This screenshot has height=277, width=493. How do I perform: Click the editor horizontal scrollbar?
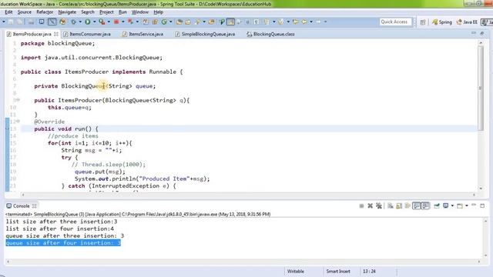(248, 195)
